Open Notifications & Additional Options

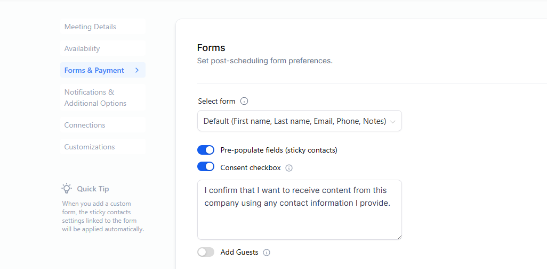pos(95,98)
